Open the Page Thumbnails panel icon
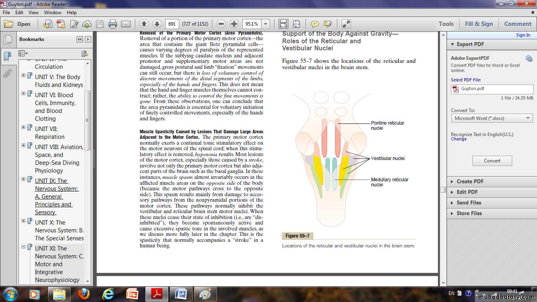This screenshot has width=537, height=302. point(7,40)
